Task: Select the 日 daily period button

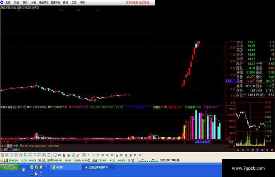Action: click(117, 155)
